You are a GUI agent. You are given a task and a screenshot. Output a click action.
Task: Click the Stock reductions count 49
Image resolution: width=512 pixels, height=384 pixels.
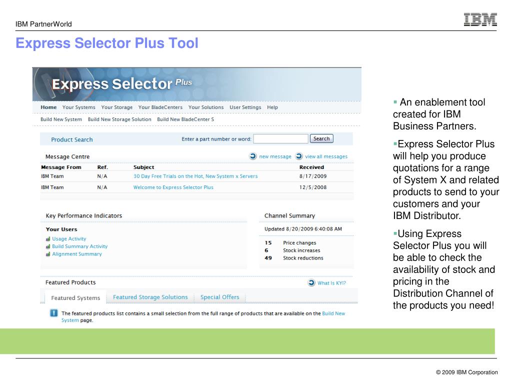(268, 258)
